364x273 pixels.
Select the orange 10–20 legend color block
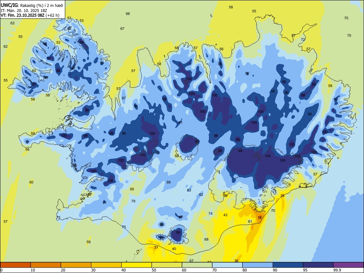pos(46,265)
